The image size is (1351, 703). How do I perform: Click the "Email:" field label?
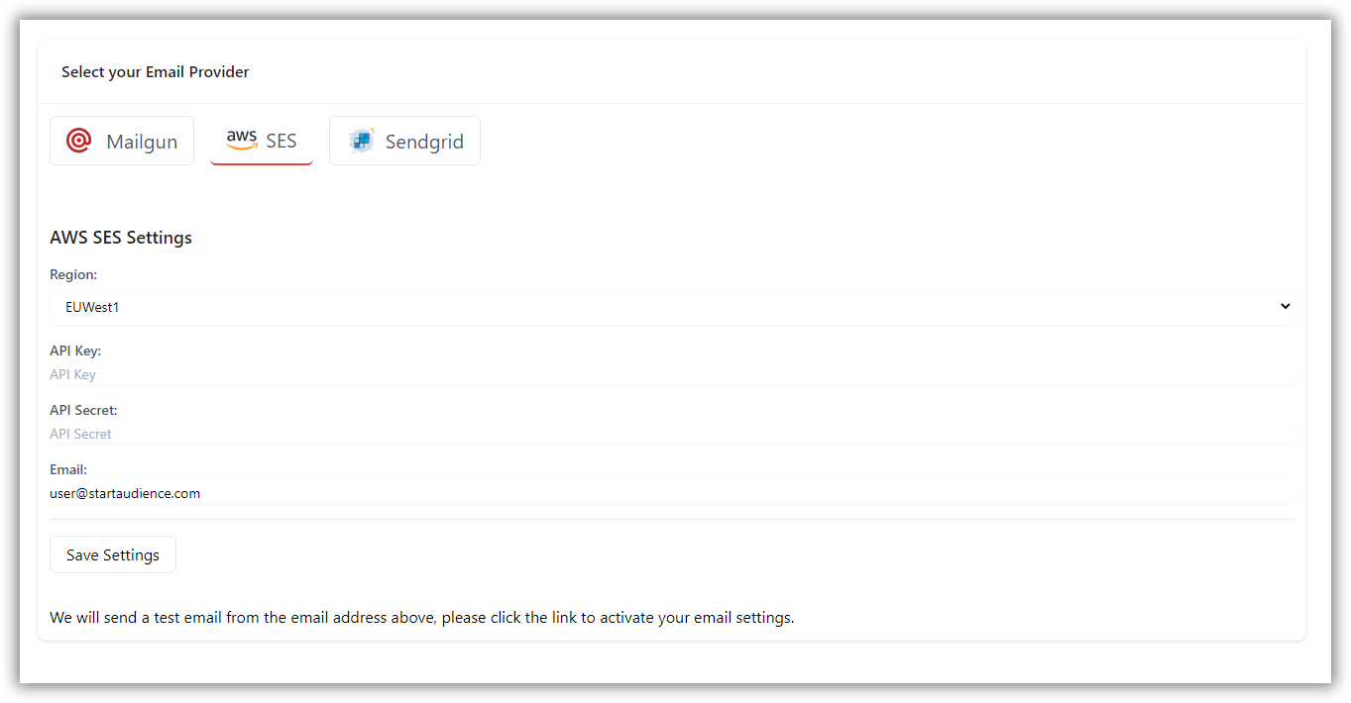pyautogui.click(x=68, y=469)
